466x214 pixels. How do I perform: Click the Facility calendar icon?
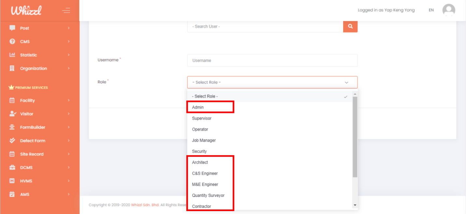12,100
